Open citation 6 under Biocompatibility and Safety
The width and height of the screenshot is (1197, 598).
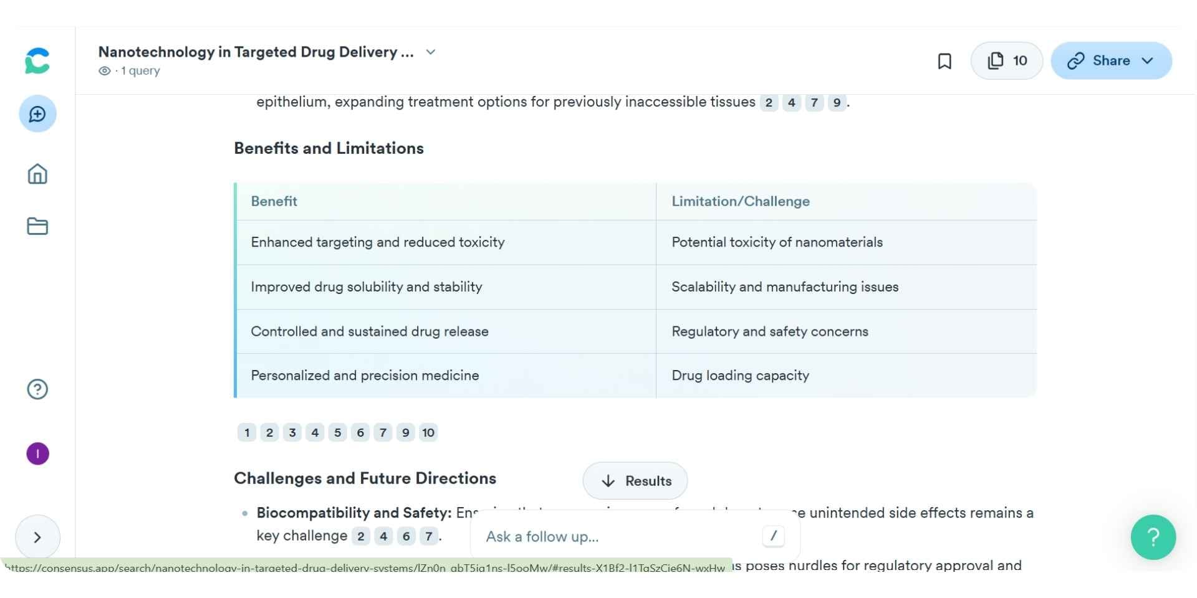pos(406,536)
